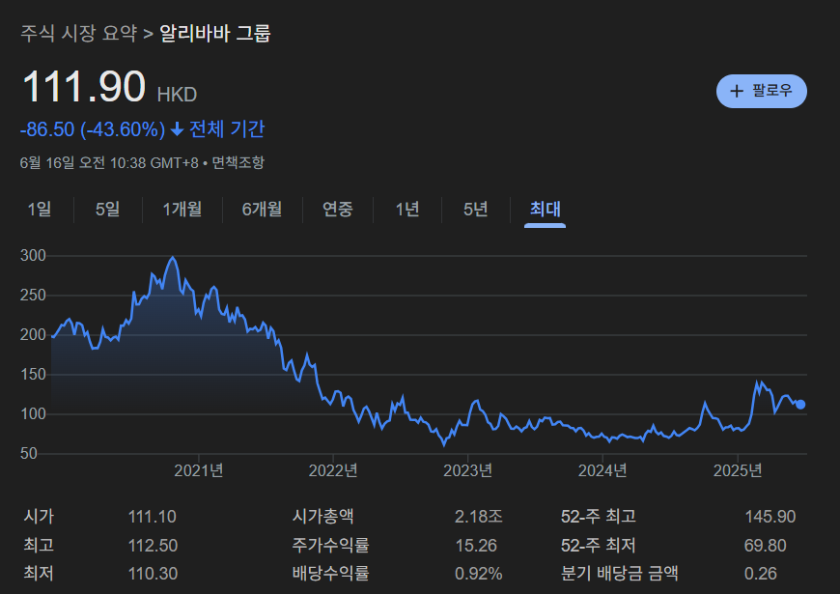The image size is (840, 594).
Task: Click the 분기 배당금 금액 value 0.26
Action: tap(761, 574)
